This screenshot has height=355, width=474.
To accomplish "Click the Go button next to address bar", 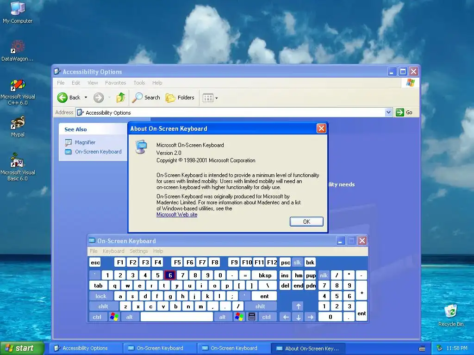I will click(404, 112).
